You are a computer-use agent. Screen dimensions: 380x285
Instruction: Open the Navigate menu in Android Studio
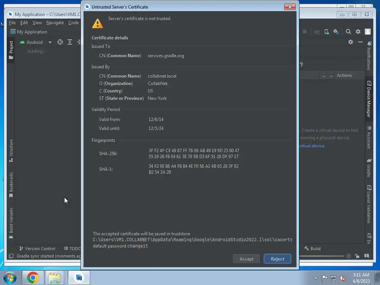pyautogui.click(x=55, y=23)
